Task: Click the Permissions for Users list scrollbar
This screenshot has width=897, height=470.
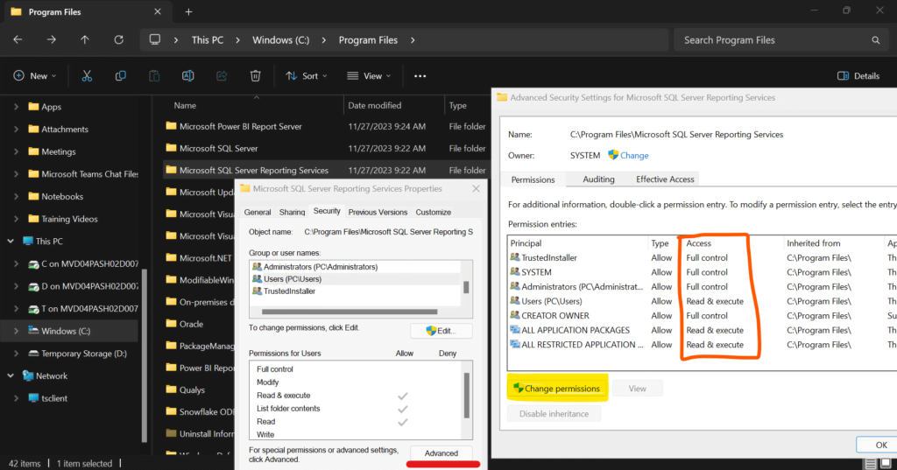Action: 467,396
